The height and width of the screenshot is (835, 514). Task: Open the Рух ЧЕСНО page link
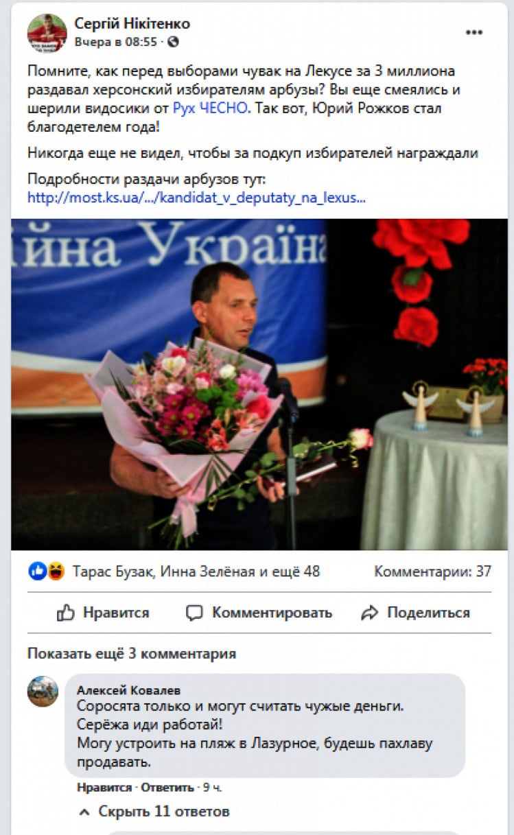(x=209, y=108)
